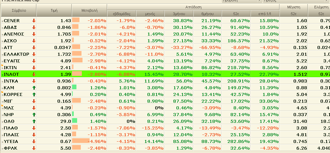This screenshot has width=330, height=153.
Task: Click the green up arrow for ΚΑΜ
Action: (34, 88)
